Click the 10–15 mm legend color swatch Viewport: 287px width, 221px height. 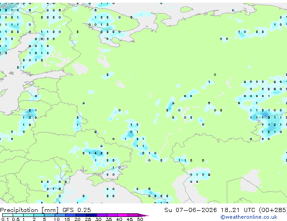click(60, 215)
